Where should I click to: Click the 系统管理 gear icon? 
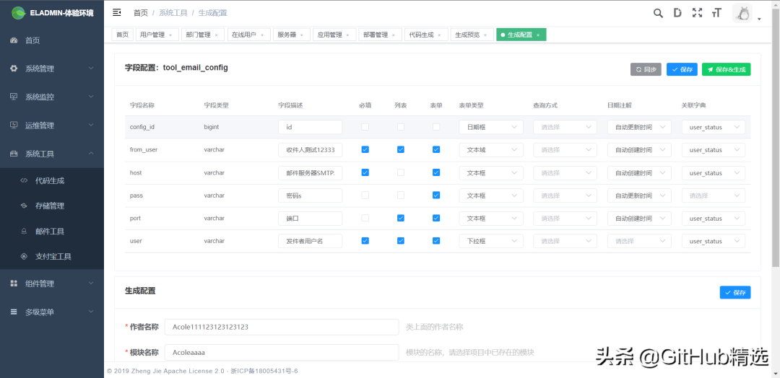(x=14, y=69)
